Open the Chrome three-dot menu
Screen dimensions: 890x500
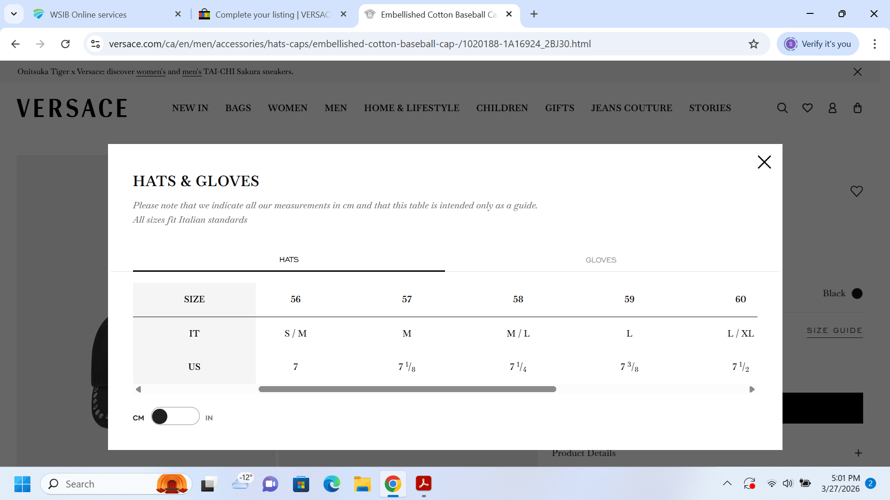tap(875, 44)
